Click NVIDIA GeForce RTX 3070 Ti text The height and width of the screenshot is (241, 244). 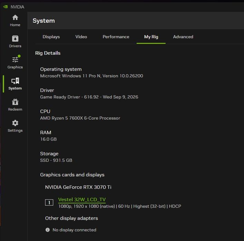78,187
